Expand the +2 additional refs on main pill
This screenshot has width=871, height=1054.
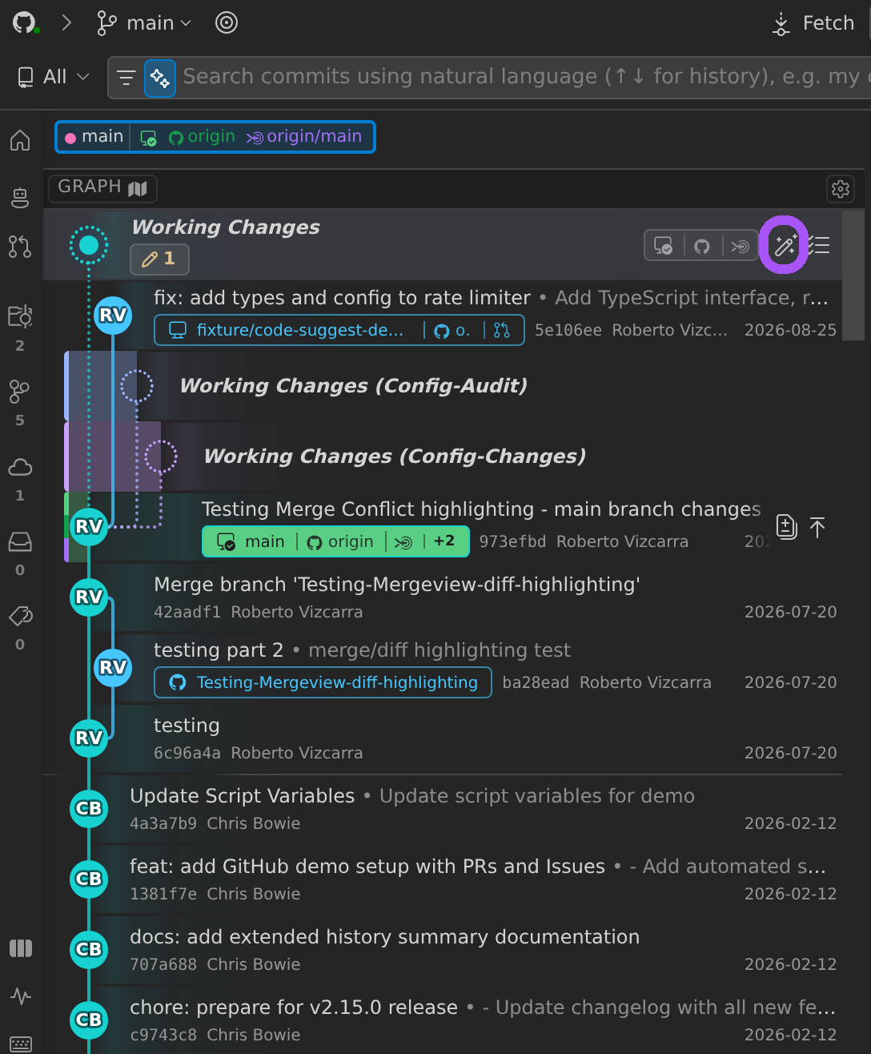point(444,541)
